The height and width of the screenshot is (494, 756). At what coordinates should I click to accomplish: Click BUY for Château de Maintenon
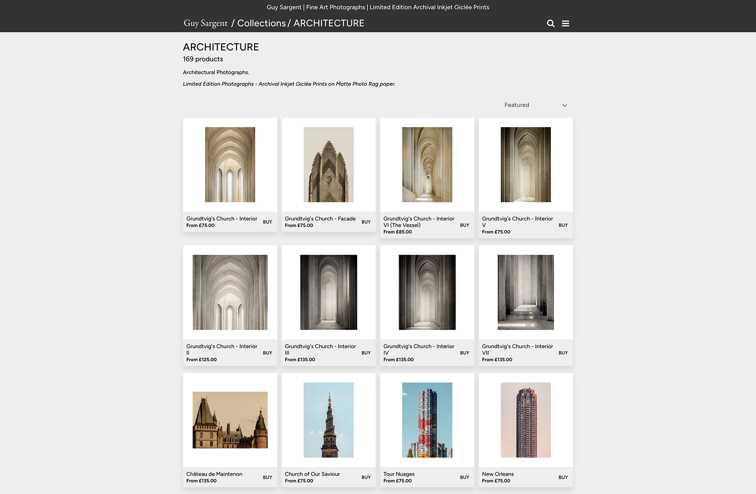pyautogui.click(x=267, y=477)
